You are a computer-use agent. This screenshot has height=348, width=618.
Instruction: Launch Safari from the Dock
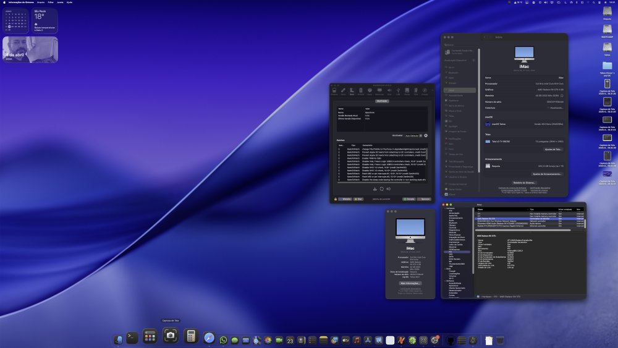pos(209,337)
